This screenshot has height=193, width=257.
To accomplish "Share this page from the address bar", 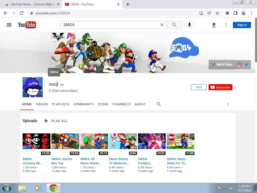I will 209,13.
